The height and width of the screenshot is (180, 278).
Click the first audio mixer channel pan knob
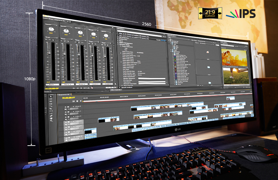pos(51,29)
